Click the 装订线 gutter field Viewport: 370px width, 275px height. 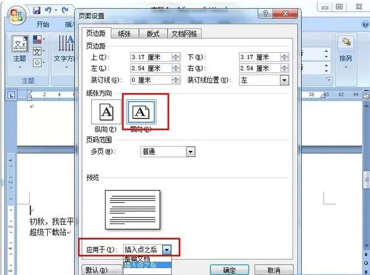point(151,80)
